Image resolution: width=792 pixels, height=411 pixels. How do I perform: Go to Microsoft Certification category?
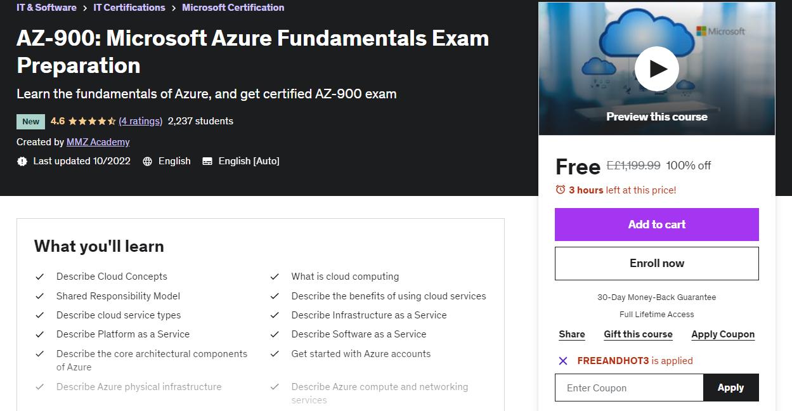point(233,8)
